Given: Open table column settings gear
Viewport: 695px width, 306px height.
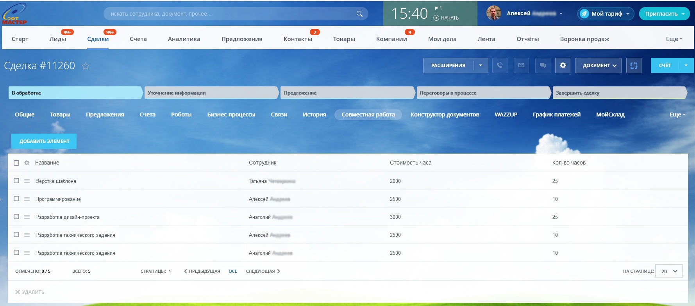Looking at the screenshot, I should (27, 163).
